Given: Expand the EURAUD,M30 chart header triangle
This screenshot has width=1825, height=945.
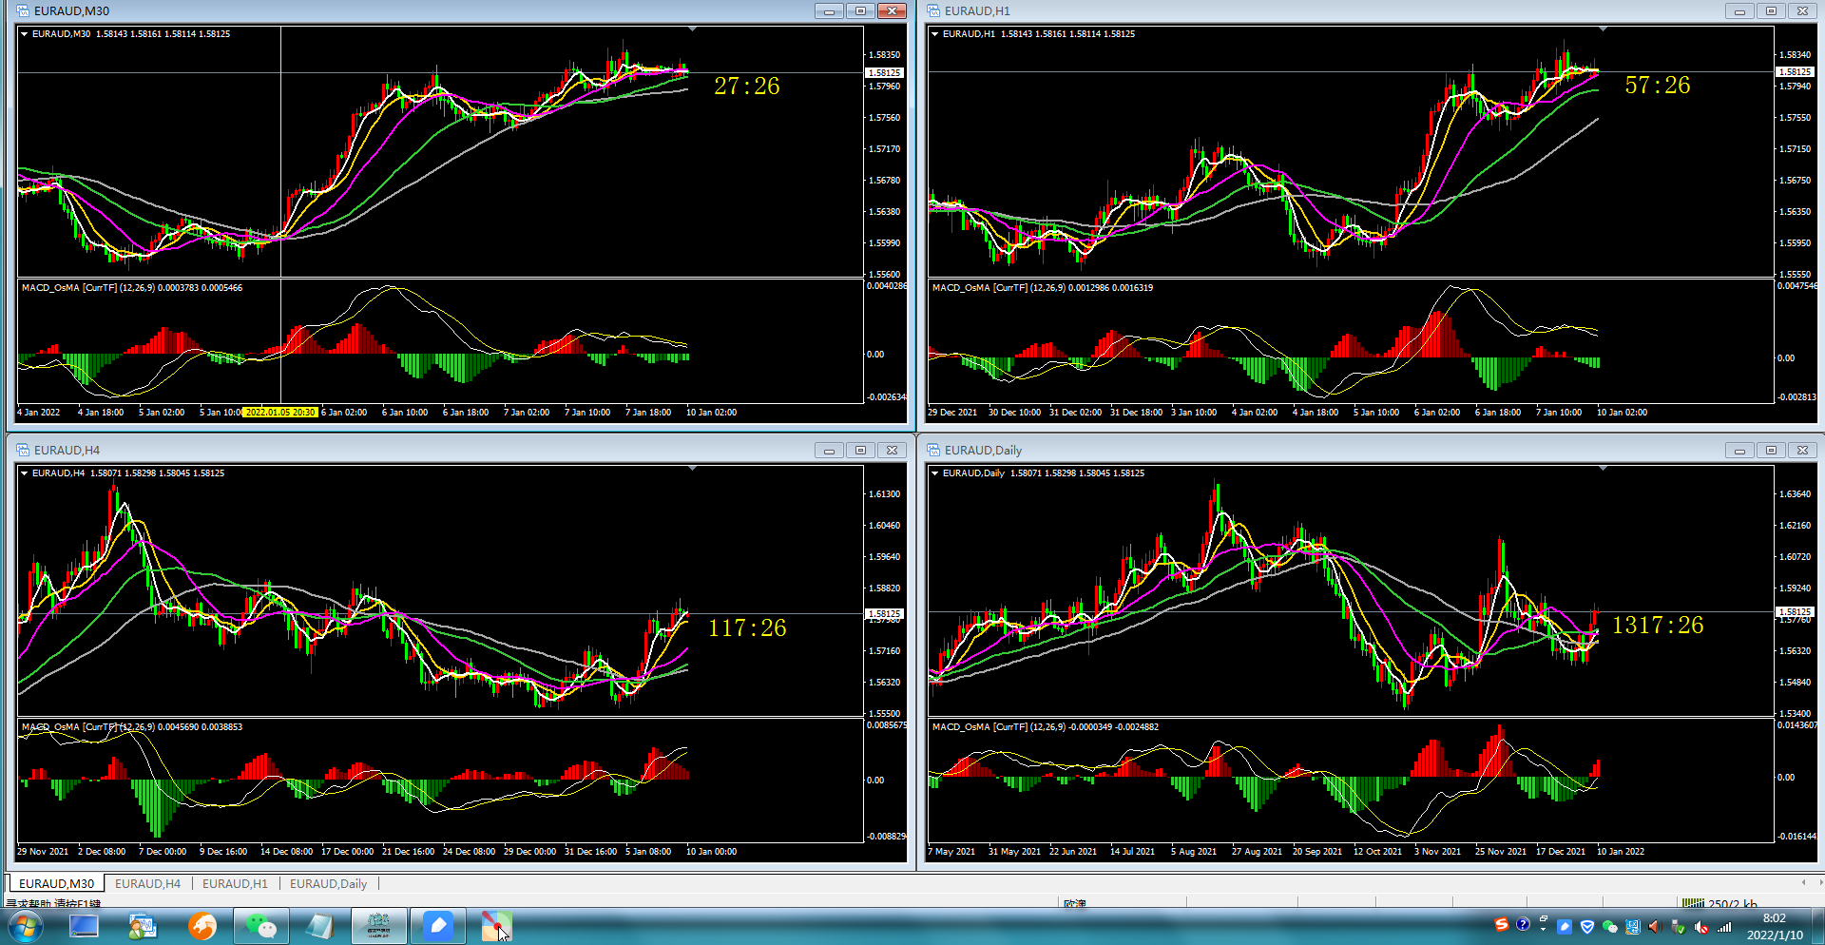Looking at the screenshot, I should click(25, 33).
